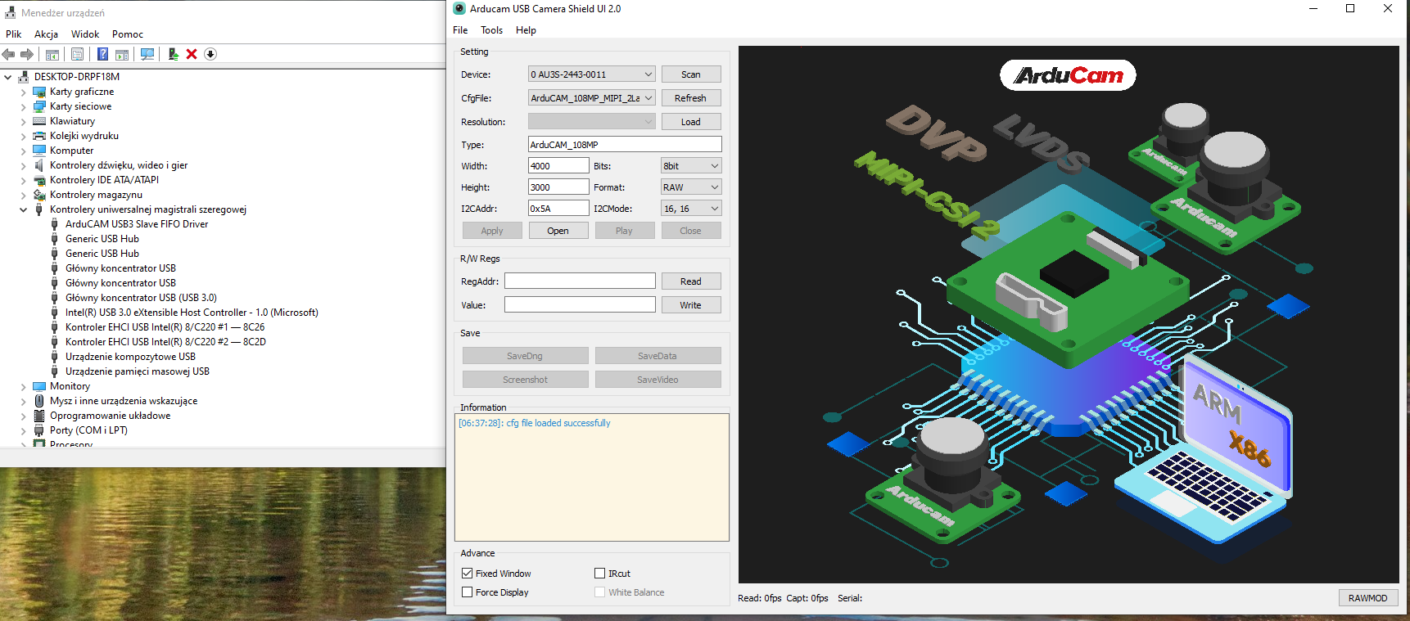Click the icon beside Karty sieciowe
1410x621 pixels.
[x=39, y=106]
